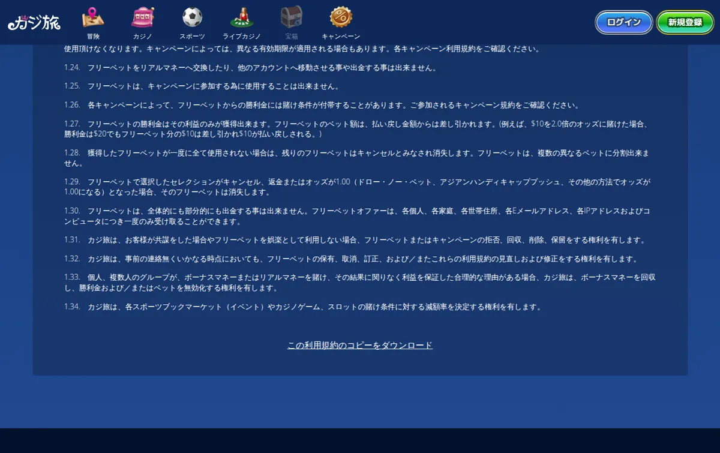The width and height of the screenshot is (720, 453).
Task: Open the スポーツ soccer ball icon
Action: point(192,17)
